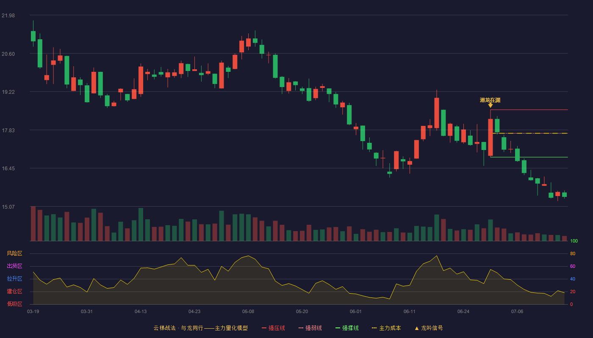This screenshot has width=593, height=338.
Task: Click the 潜龙在渊 signal arrow marker
Action: [490, 105]
